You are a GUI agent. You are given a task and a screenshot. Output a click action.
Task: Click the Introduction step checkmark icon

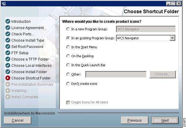tap(8, 21)
